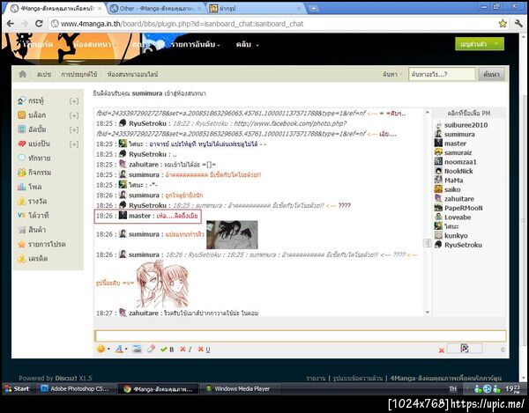
Task: Open the wrench settings menu in Chrome
Action: click(x=518, y=23)
